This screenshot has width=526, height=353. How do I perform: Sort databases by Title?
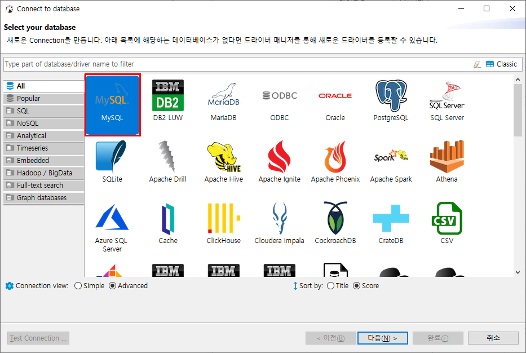coord(338,286)
